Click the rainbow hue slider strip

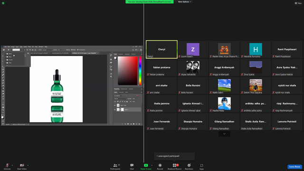tap(140, 71)
